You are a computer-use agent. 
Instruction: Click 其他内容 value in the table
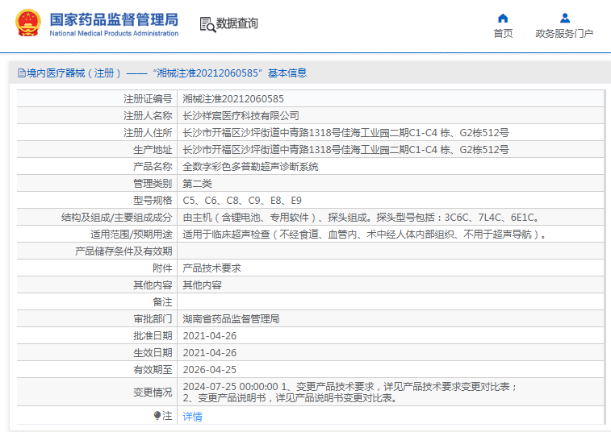(202, 285)
